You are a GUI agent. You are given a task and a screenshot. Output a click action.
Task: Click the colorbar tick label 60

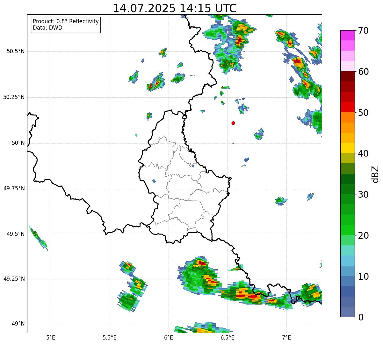363,72
